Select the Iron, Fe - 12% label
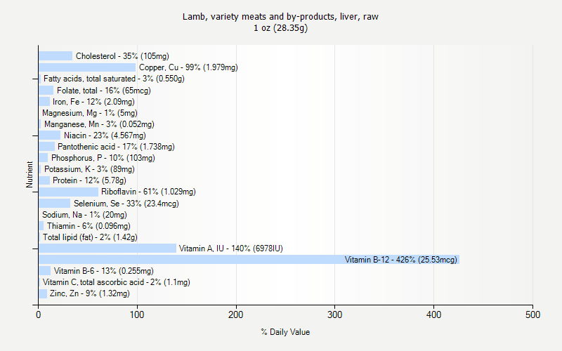Screen dimensions: 562x351 [x=93, y=102]
